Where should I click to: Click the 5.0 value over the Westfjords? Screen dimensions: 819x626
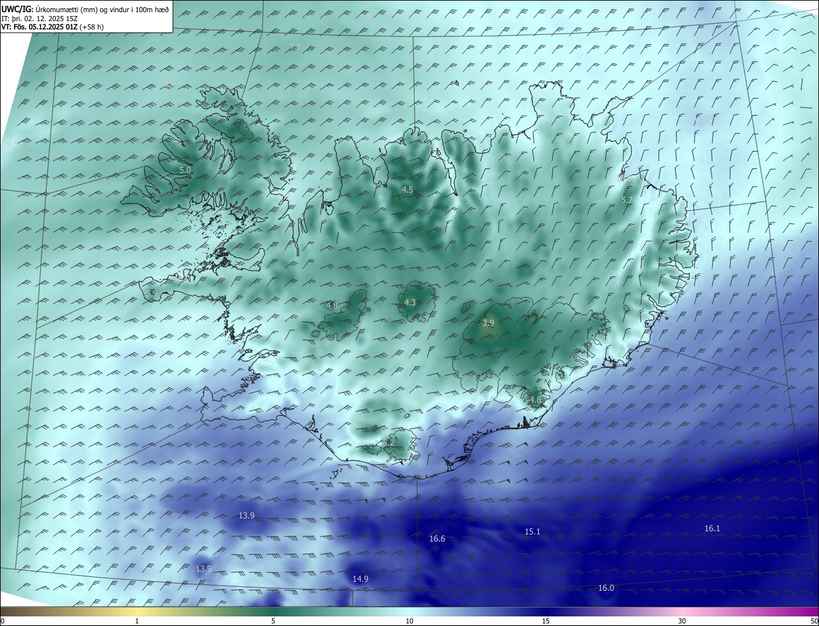coord(185,170)
